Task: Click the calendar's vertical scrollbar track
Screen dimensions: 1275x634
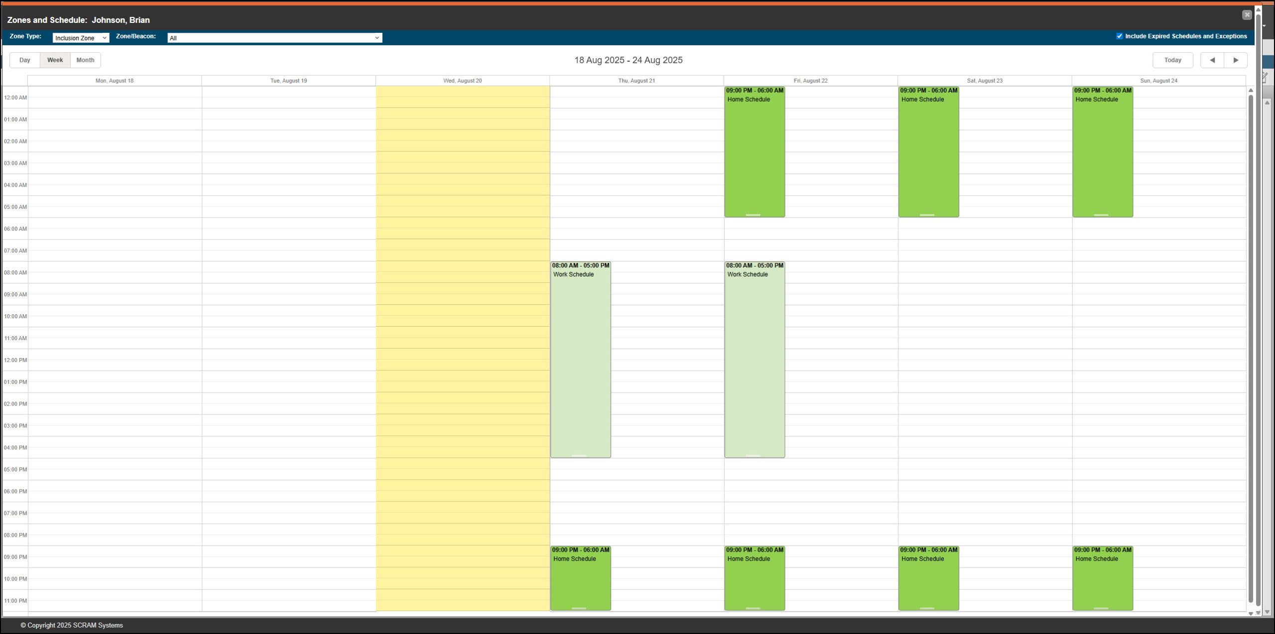Action: click(1251, 349)
